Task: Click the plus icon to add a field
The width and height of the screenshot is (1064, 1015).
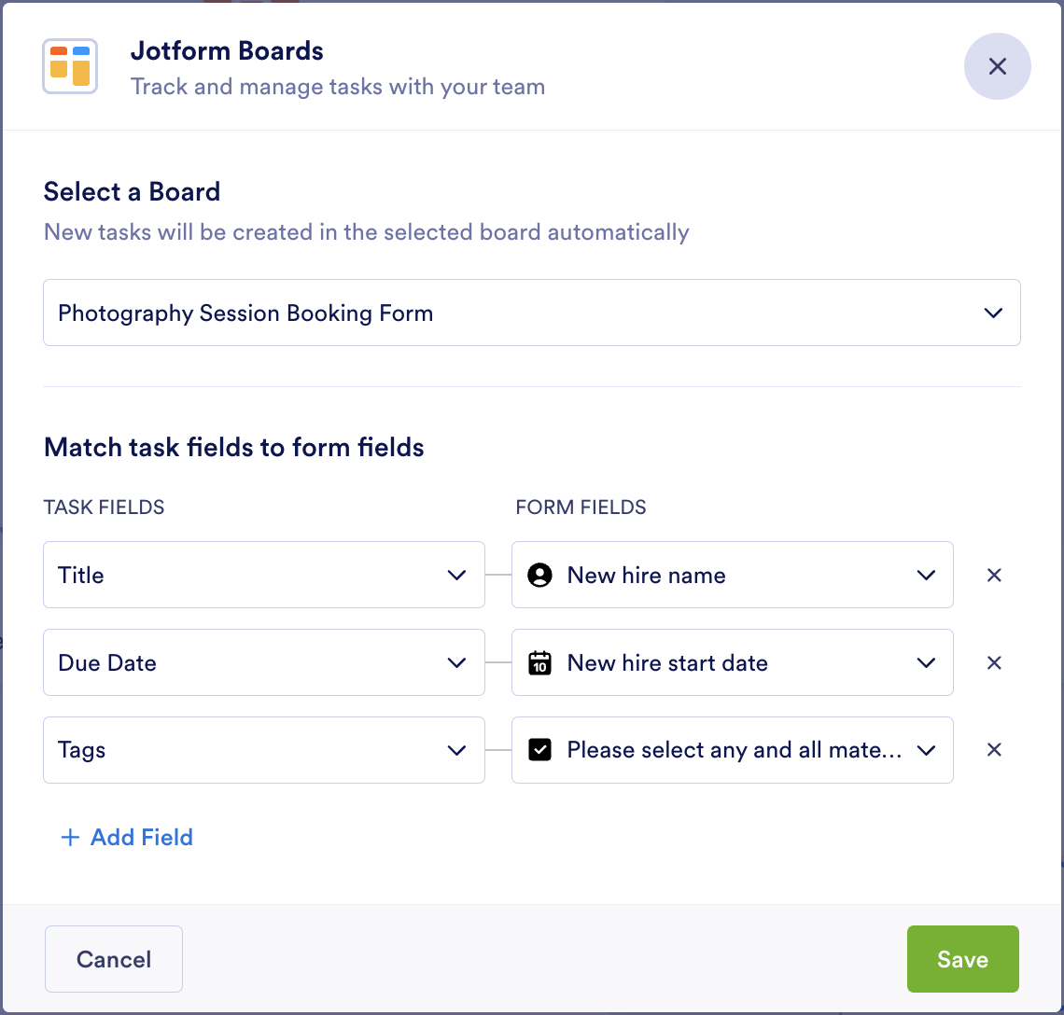Action: tap(69, 838)
